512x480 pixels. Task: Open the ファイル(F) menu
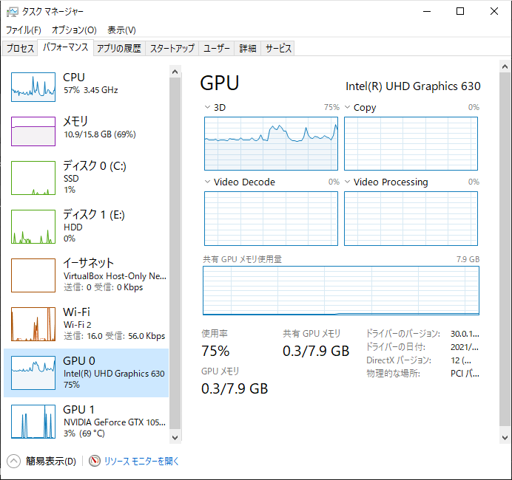[24, 30]
